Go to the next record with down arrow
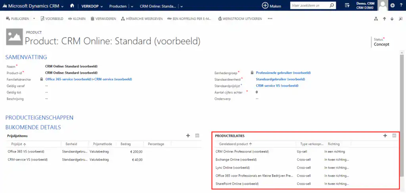The width and height of the screenshot is (406, 193). pyautogui.click(x=392, y=19)
